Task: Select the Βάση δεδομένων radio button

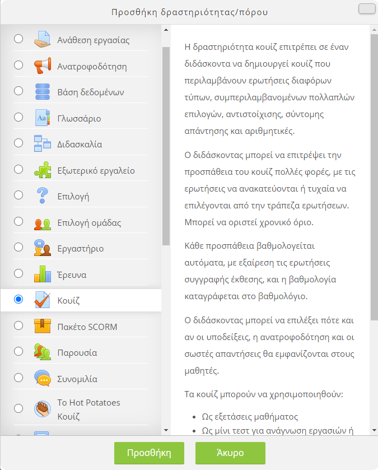Action: [18, 91]
